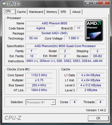
Task: Go to the About tab
Action: click(76, 12)
